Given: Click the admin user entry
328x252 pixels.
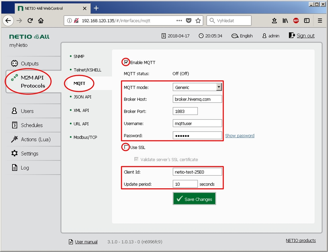Looking at the screenshot, I should coord(271,36).
